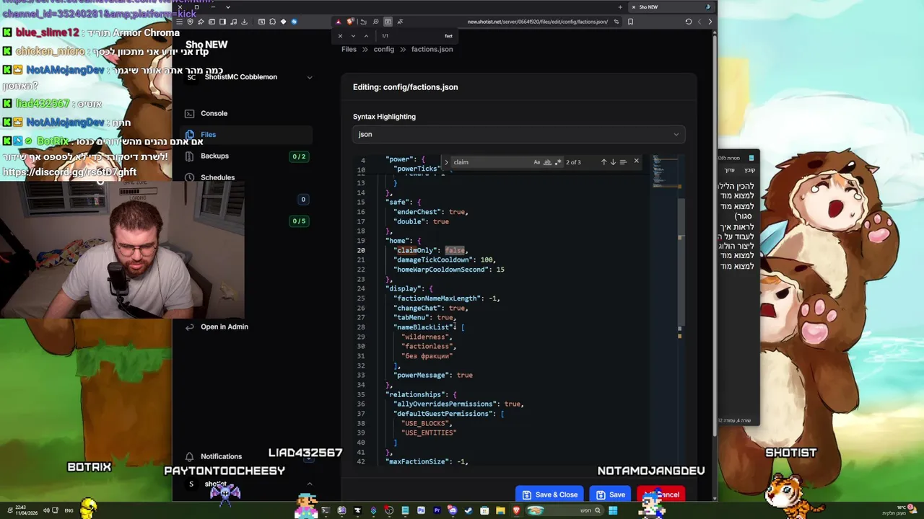
Task: Go to previous result in browser find bar
Action: coord(366,36)
